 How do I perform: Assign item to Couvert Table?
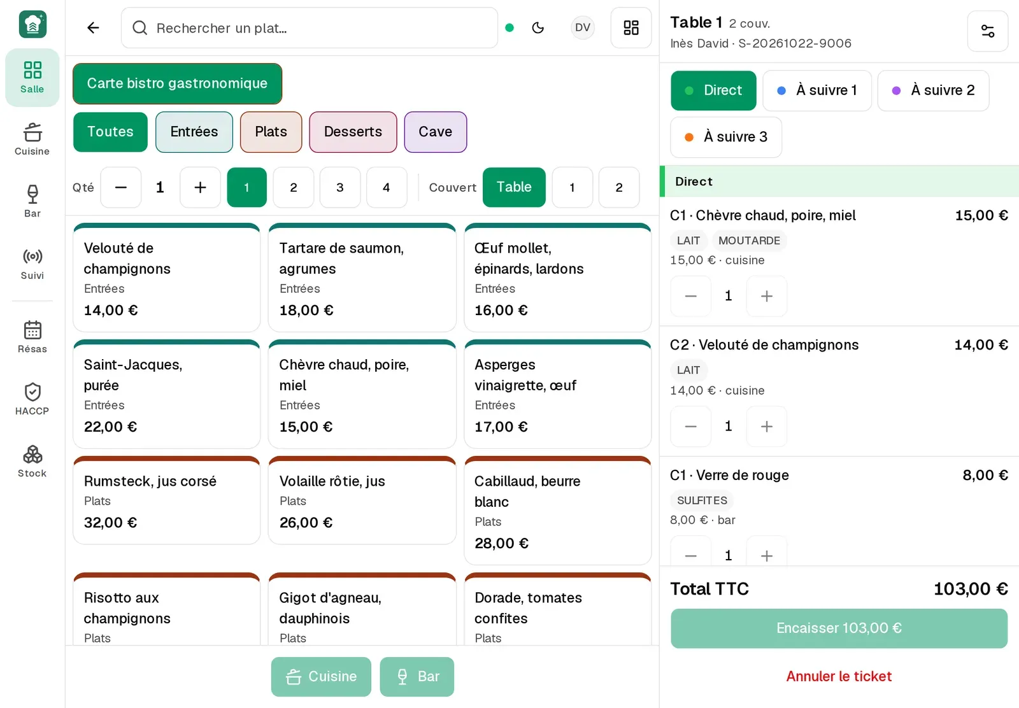coord(514,187)
